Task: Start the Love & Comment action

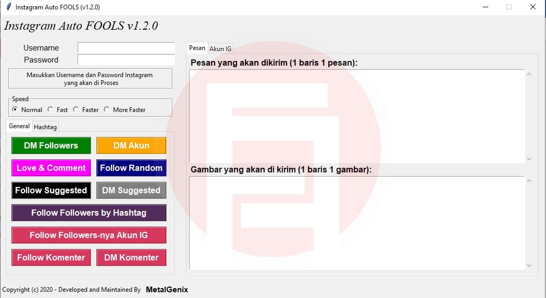Action: pos(51,168)
